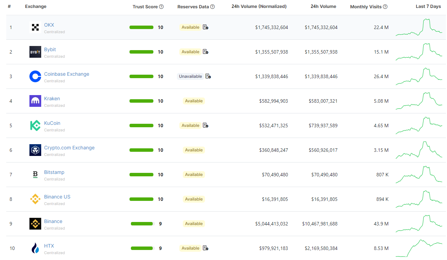Screen dimensions: 447x260
Task: Sort by 24h Volume (Normalized) column
Action: [x=259, y=7]
